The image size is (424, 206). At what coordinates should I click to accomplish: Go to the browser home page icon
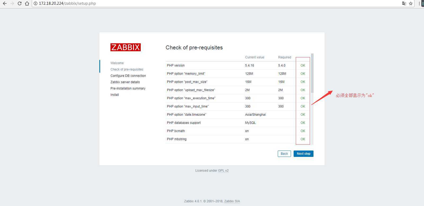27,3
